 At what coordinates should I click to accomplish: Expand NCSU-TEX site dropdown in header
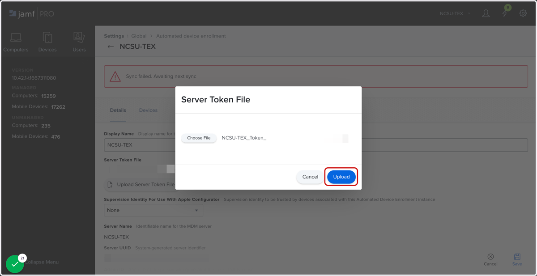[455, 13]
